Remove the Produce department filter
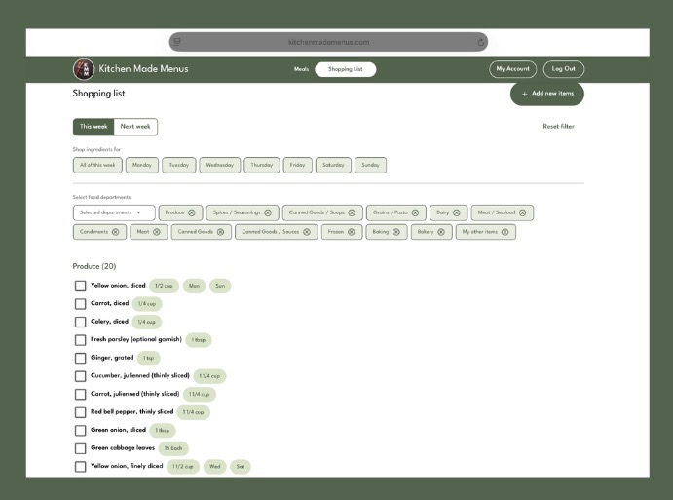673x500 pixels. click(x=192, y=212)
